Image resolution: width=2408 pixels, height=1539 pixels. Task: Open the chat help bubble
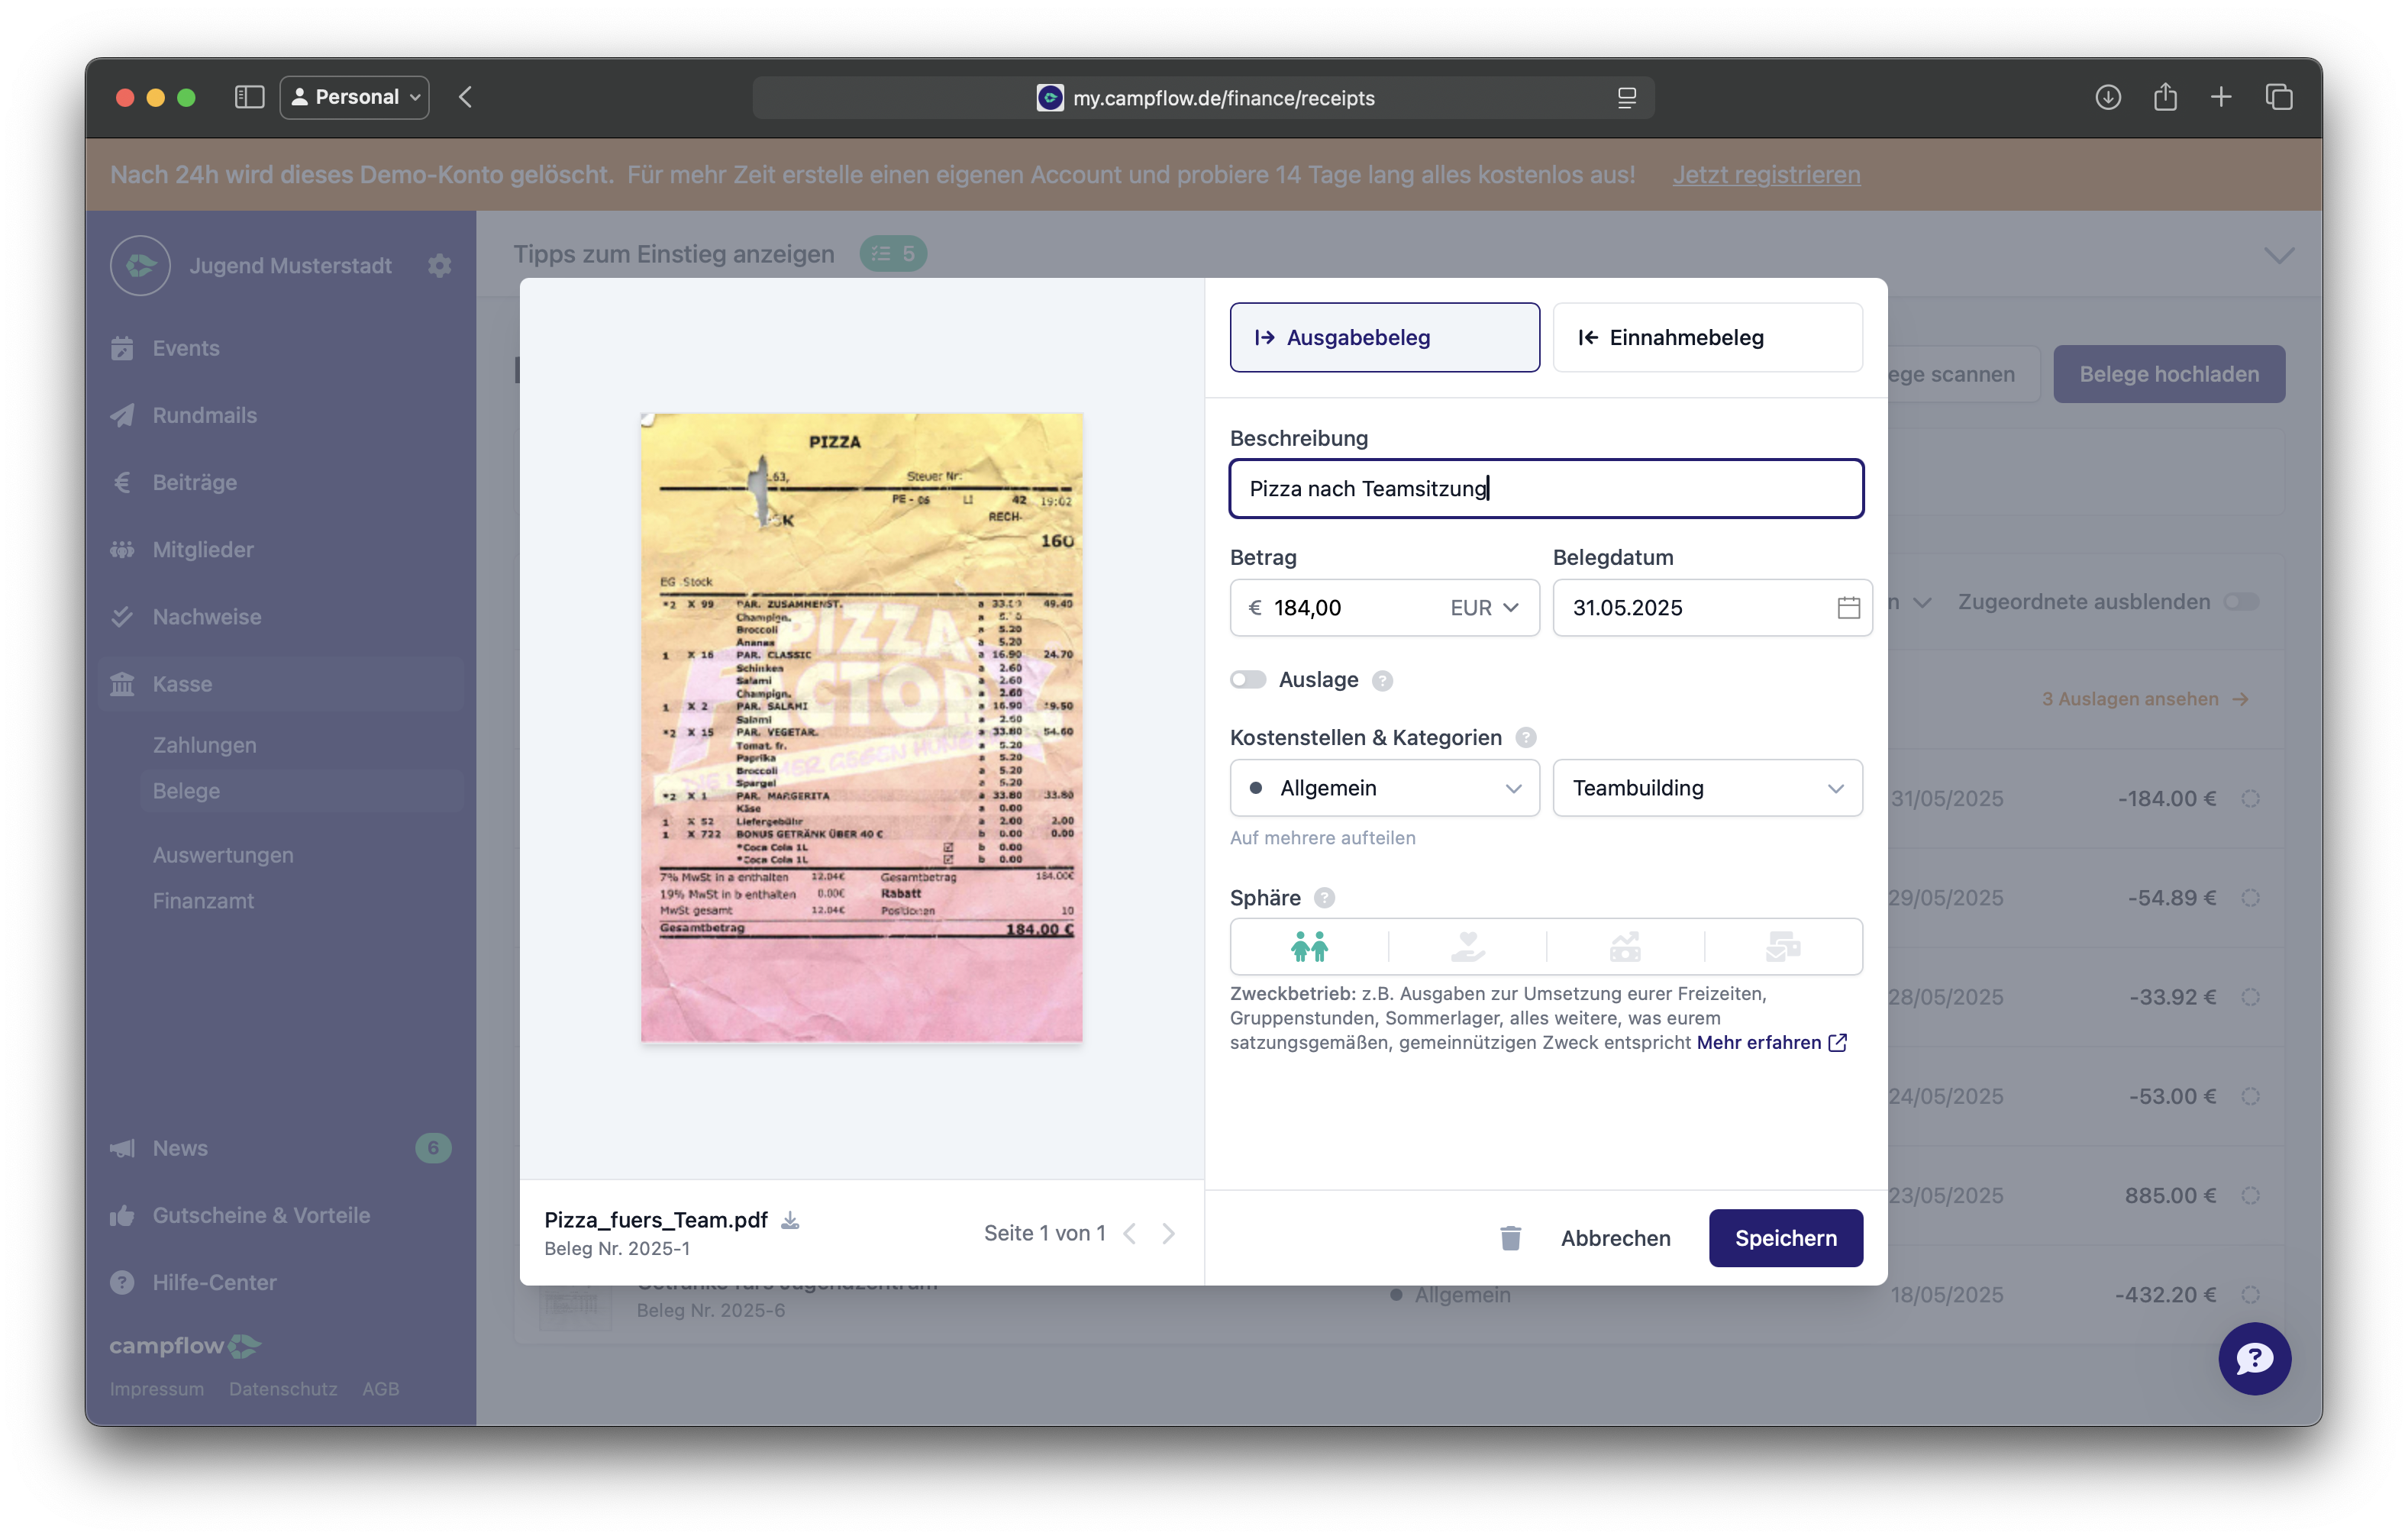(x=2254, y=1358)
